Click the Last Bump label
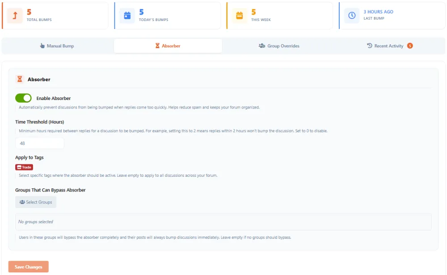The width and height of the screenshot is (447, 275). click(374, 18)
